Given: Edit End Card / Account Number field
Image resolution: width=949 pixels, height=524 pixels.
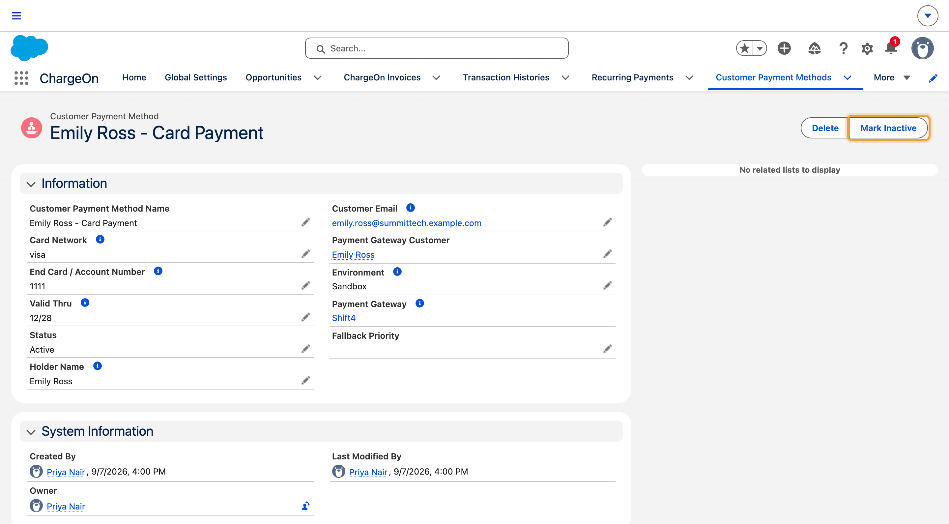Looking at the screenshot, I should click(x=305, y=286).
